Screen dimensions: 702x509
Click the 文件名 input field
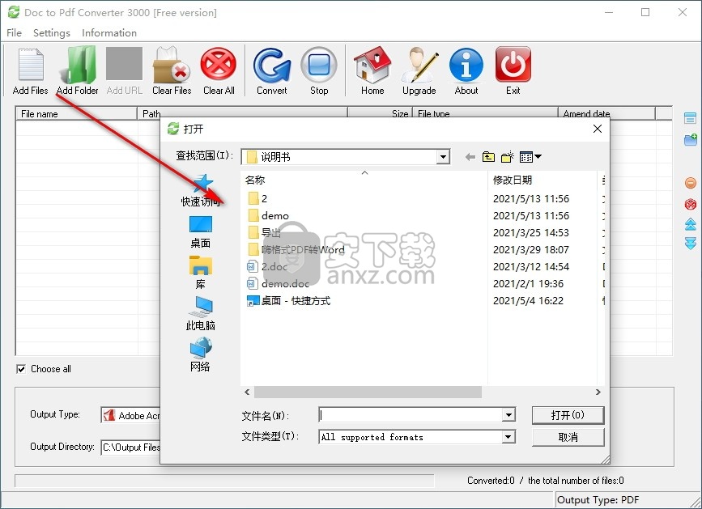(x=411, y=415)
